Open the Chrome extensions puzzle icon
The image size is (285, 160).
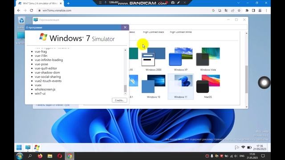(x=247, y=11)
